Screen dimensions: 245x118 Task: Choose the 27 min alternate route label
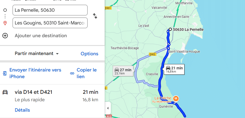tap(123, 71)
